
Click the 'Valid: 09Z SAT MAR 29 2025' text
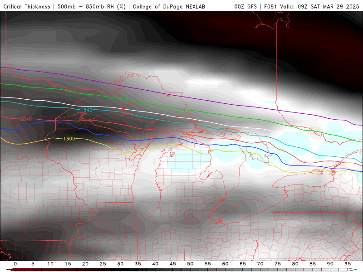(319, 7)
